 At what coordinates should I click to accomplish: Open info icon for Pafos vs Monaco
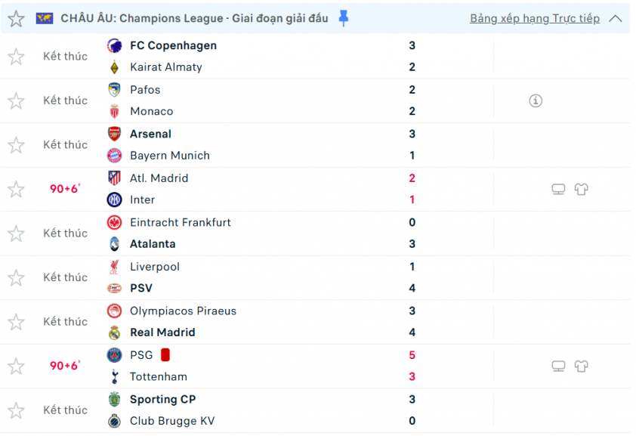536,100
